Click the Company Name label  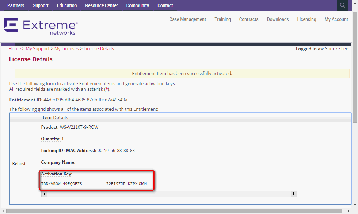[x=58, y=162]
